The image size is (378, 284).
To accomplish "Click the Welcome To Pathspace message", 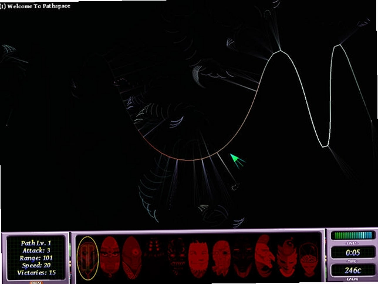I will tap(35, 6).
